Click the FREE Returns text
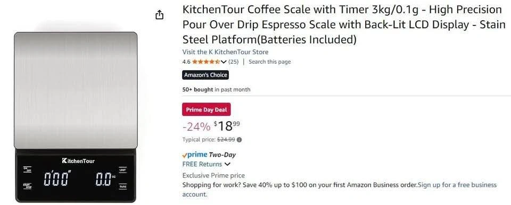 pos(202,164)
